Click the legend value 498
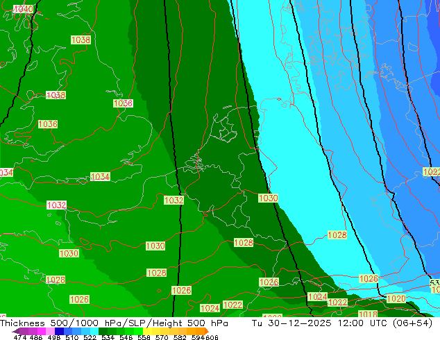Screen dimensions: 440x340 54,337
